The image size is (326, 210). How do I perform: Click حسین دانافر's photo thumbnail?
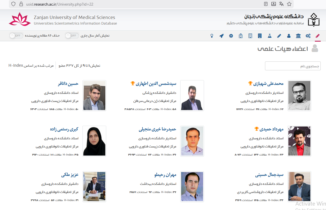(94, 96)
